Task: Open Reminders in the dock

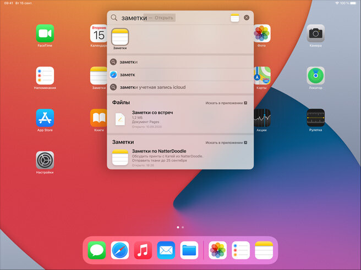Action: [x=241, y=250]
